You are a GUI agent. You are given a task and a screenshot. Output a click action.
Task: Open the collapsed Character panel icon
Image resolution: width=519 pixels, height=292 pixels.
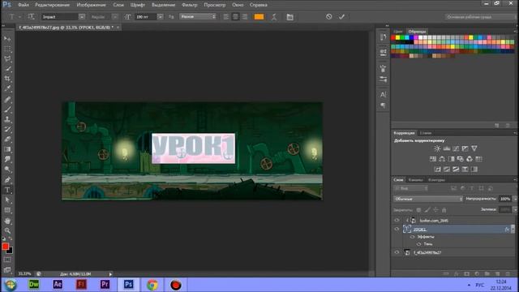[x=383, y=95]
